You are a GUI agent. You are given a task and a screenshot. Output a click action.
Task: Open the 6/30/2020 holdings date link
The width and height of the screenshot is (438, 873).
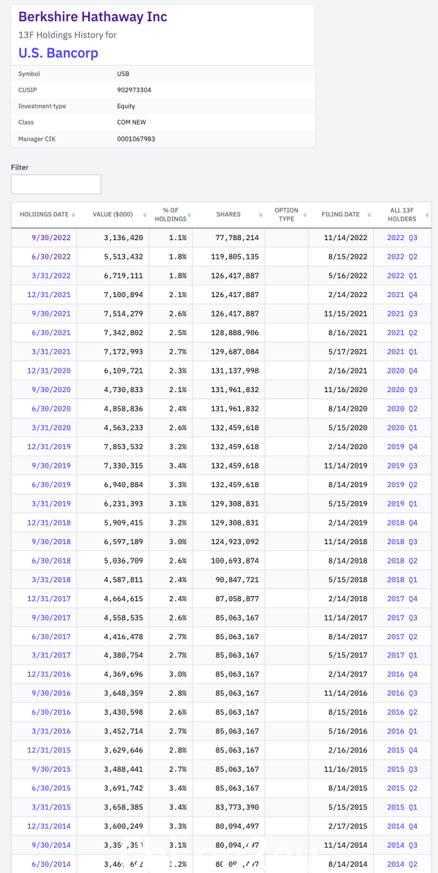click(x=51, y=408)
